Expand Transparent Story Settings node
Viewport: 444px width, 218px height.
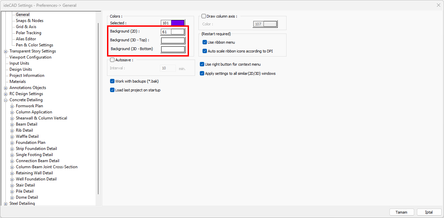coord(5,51)
